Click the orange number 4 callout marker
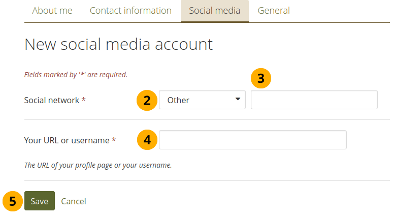This screenshot has width=393, height=217. [x=147, y=140]
